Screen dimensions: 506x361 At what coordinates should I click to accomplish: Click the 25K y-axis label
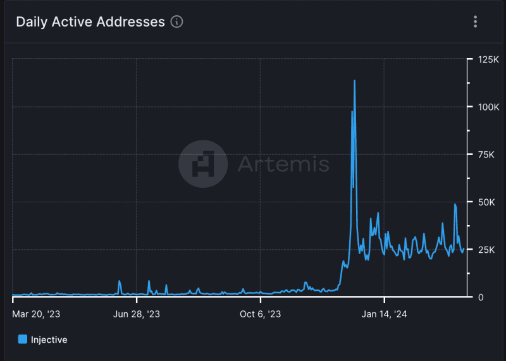coord(486,250)
